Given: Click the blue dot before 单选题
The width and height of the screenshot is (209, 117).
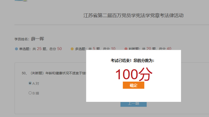Looking at the screenshot, I should pos(16,49).
